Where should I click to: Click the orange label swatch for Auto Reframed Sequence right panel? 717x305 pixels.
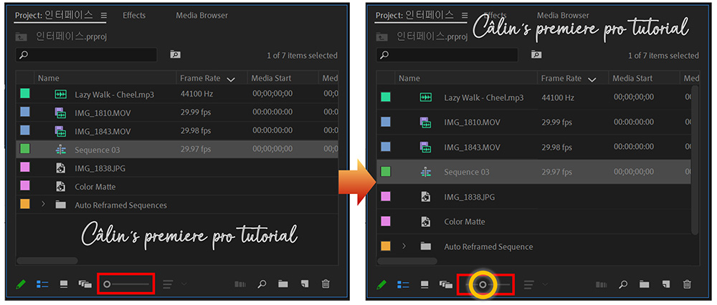pyautogui.click(x=386, y=246)
